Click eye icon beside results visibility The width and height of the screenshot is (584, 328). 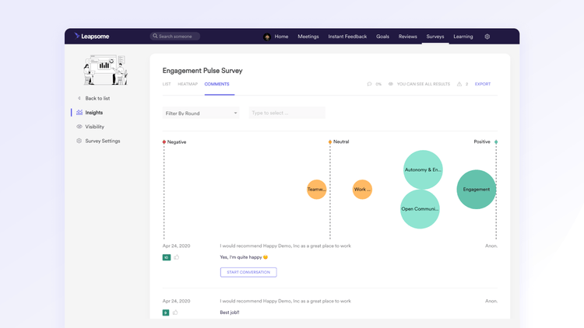pos(391,84)
